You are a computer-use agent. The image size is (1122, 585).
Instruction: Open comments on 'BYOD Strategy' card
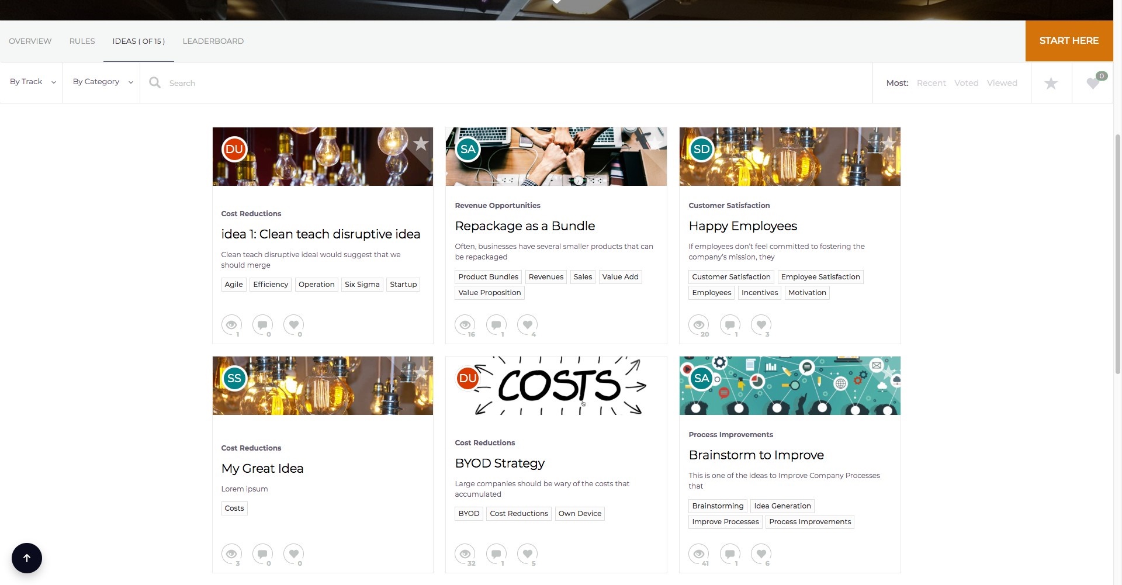496,554
